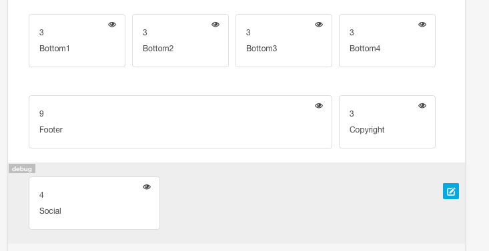Hide the Bottom3 position via eye icon
This screenshot has width=489, height=251.
click(319, 25)
